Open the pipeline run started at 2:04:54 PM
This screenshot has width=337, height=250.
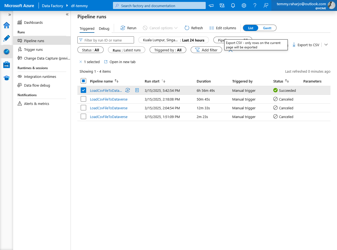point(109,108)
